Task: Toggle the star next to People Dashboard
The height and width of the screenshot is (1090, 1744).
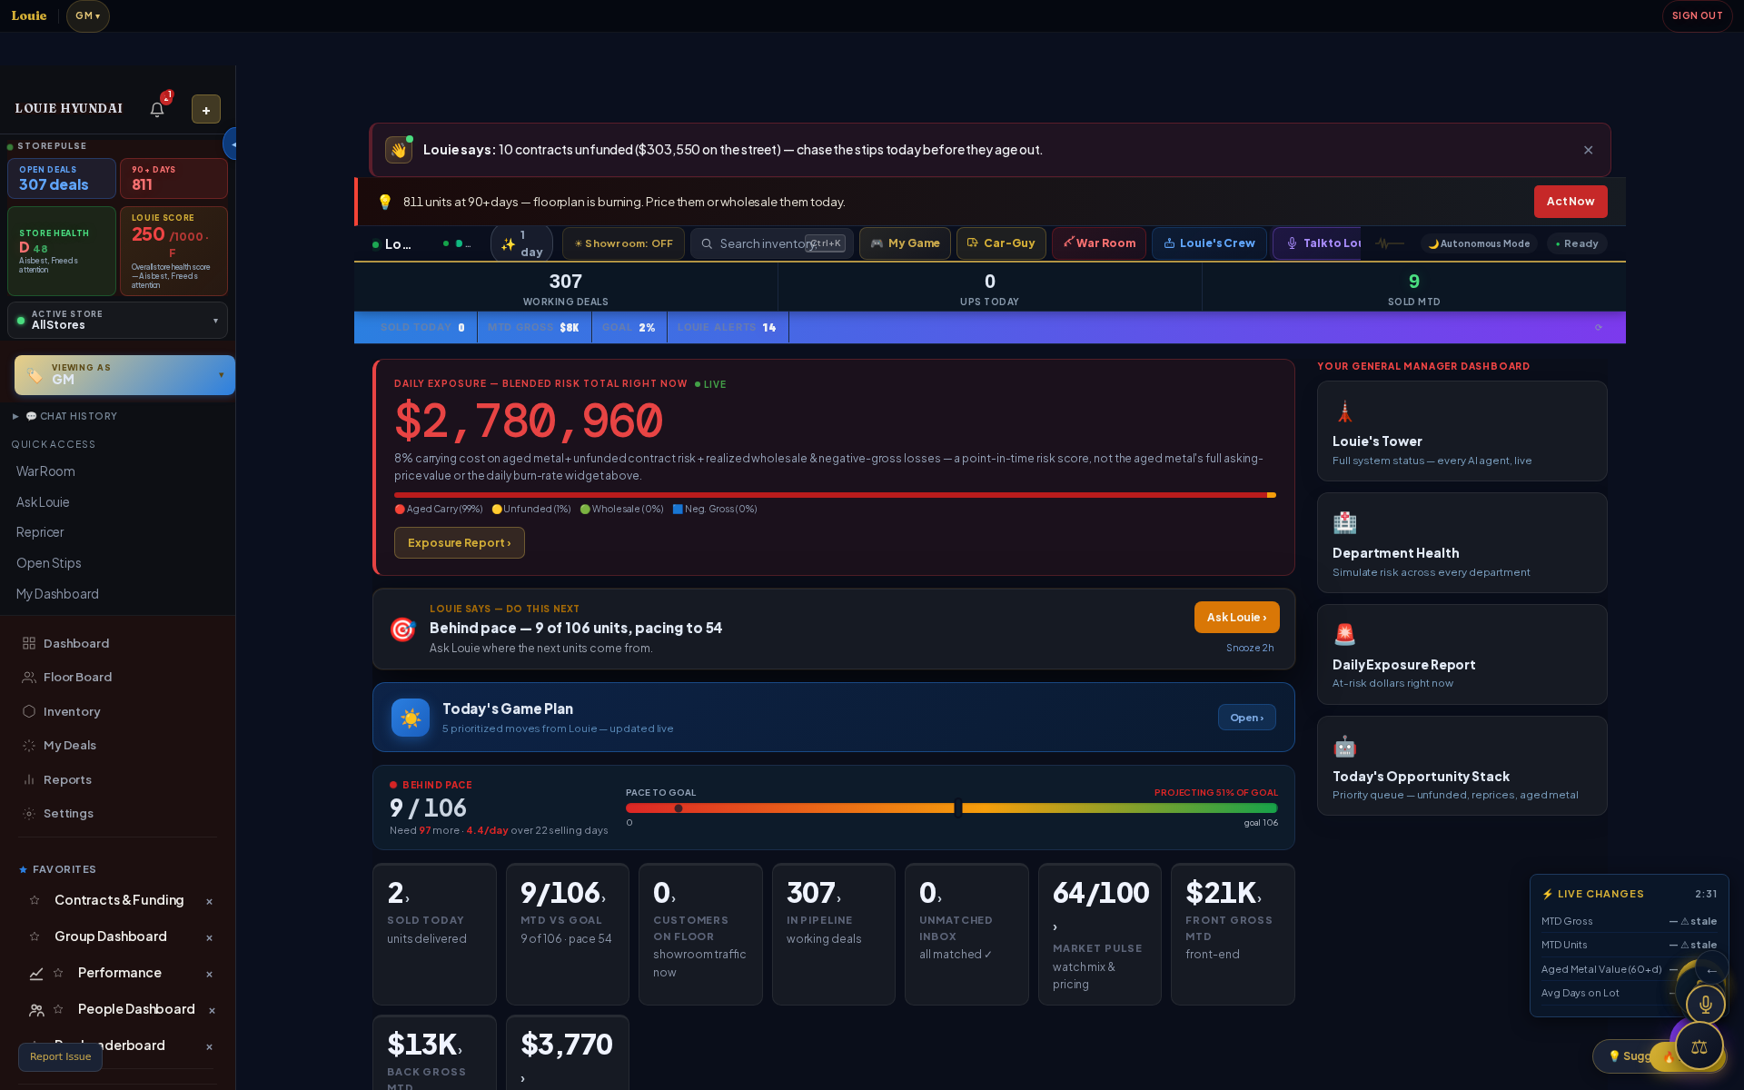Action: (58, 1009)
